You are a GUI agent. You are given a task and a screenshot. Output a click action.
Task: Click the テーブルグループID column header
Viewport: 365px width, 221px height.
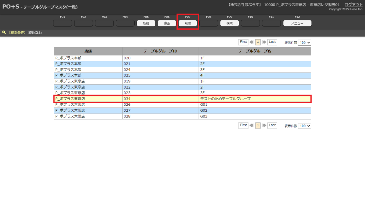160,51
